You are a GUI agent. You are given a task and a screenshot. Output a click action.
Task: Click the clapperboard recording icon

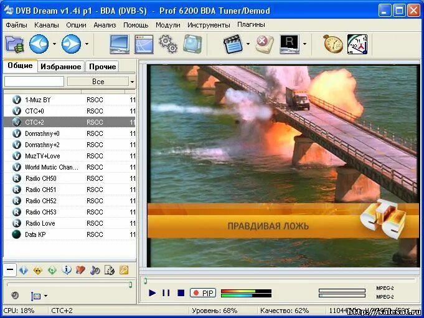click(x=233, y=44)
